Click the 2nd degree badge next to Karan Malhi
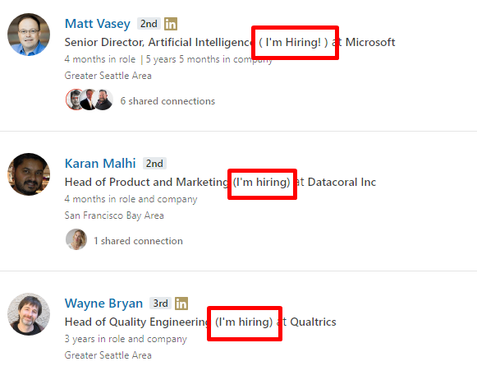 pyautogui.click(x=154, y=164)
